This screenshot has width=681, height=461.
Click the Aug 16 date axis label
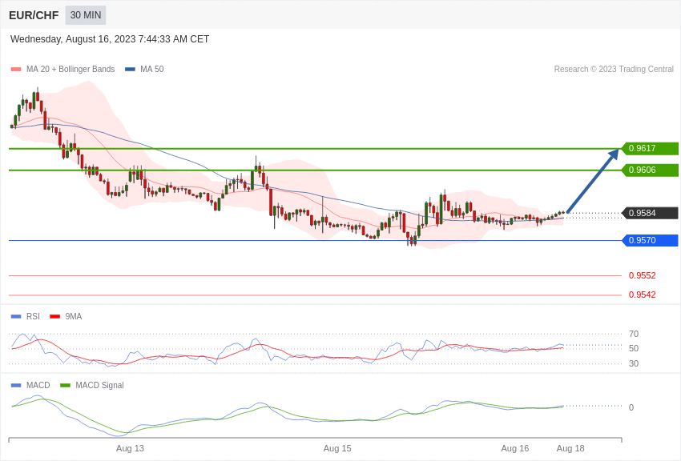click(x=515, y=448)
